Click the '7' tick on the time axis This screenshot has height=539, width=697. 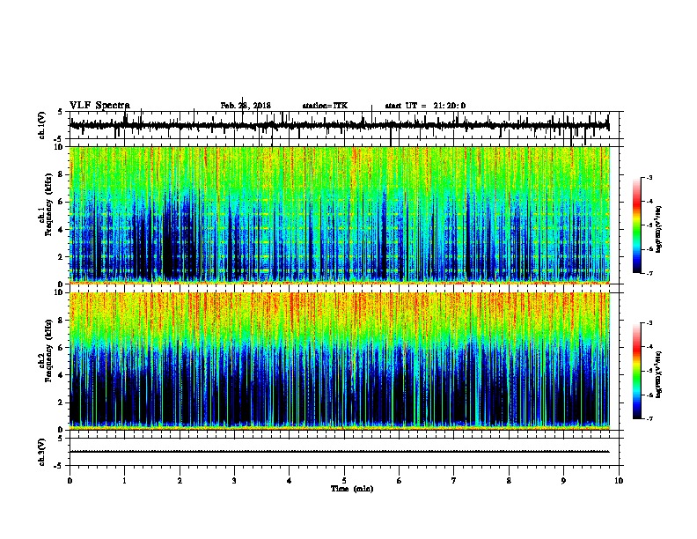454,481
